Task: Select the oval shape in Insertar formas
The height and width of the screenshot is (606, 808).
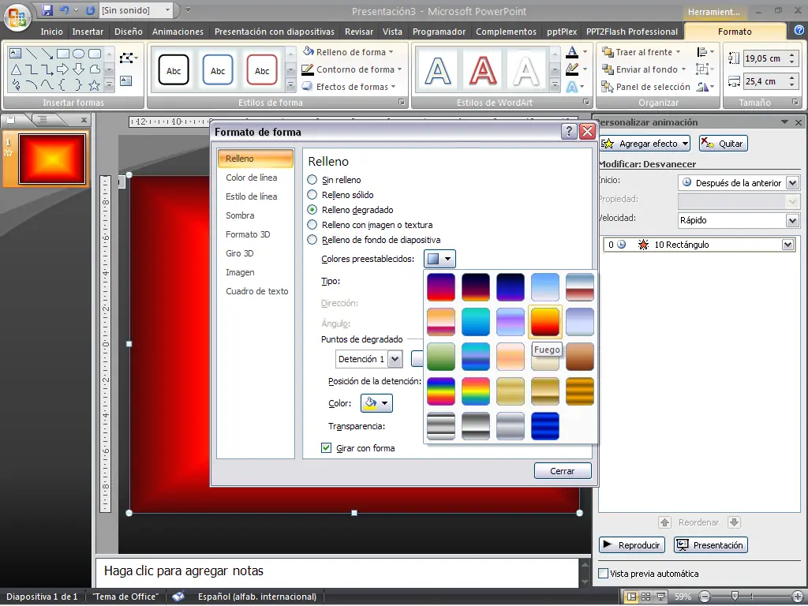Action: click(78, 54)
